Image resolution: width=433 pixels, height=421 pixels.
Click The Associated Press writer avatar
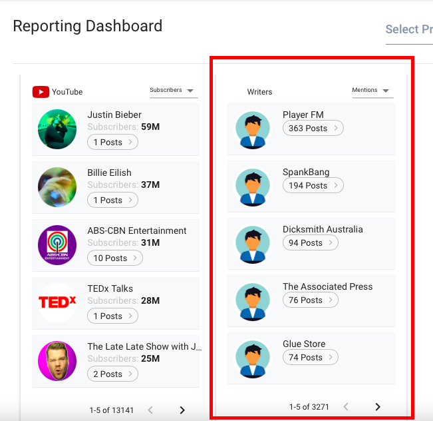[253, 301]
